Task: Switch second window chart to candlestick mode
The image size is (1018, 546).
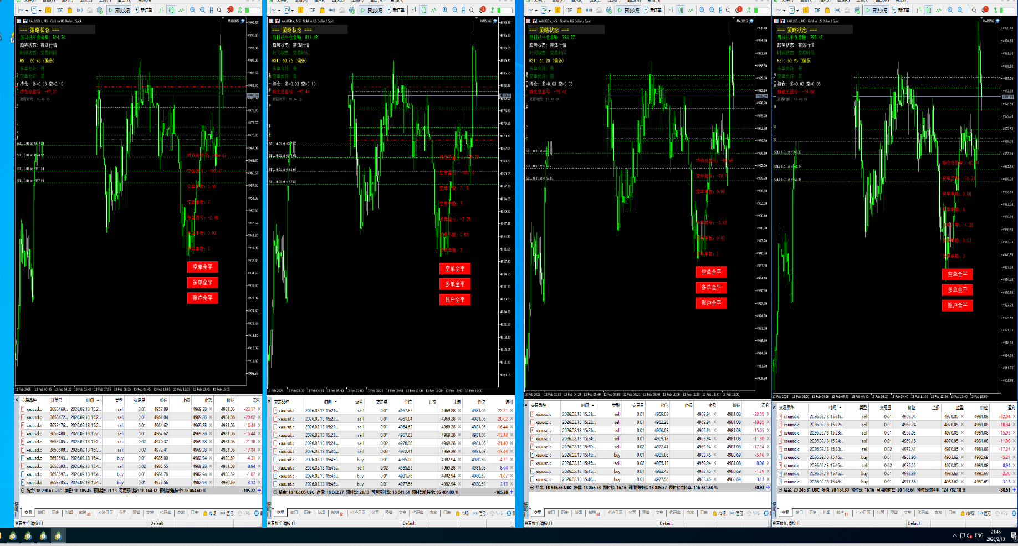Action: tap(423, 10)
